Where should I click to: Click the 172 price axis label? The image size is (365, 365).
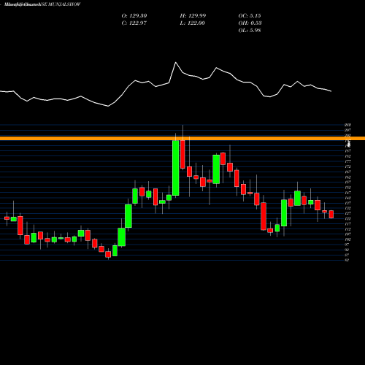[x=347, y=166]
